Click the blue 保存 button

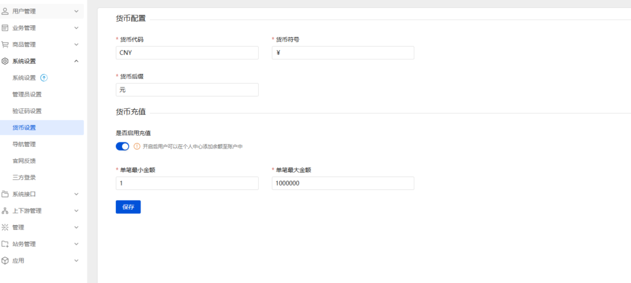coord(128,207)
